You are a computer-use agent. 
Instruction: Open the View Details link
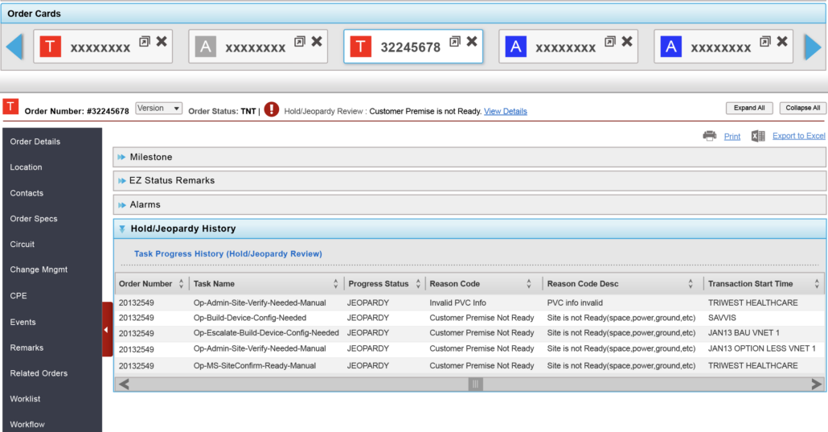point(505,111)
